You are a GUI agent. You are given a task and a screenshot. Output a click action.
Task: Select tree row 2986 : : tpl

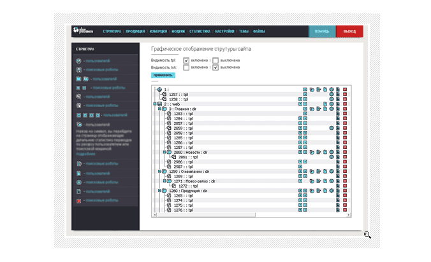[x=184, y=162]
